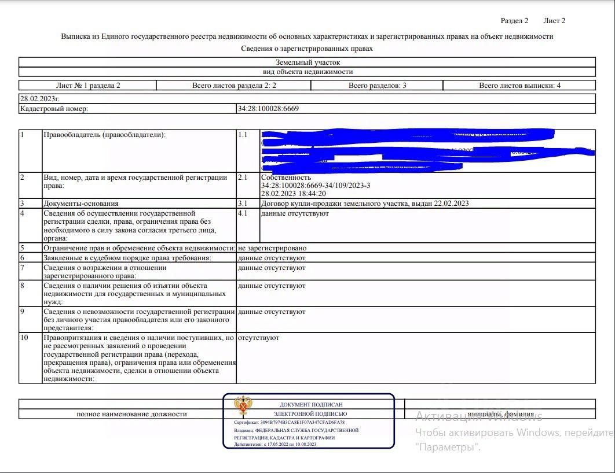Click the subtitle "Сведения о зарегистрированных правах"
This screenshot has width=615, height=473.
tap(307, 49)
